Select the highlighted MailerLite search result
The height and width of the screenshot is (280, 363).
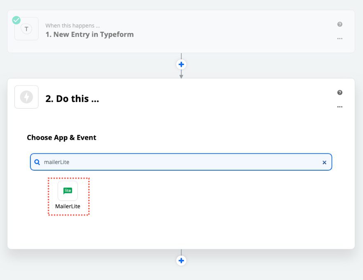pos(68,197)
